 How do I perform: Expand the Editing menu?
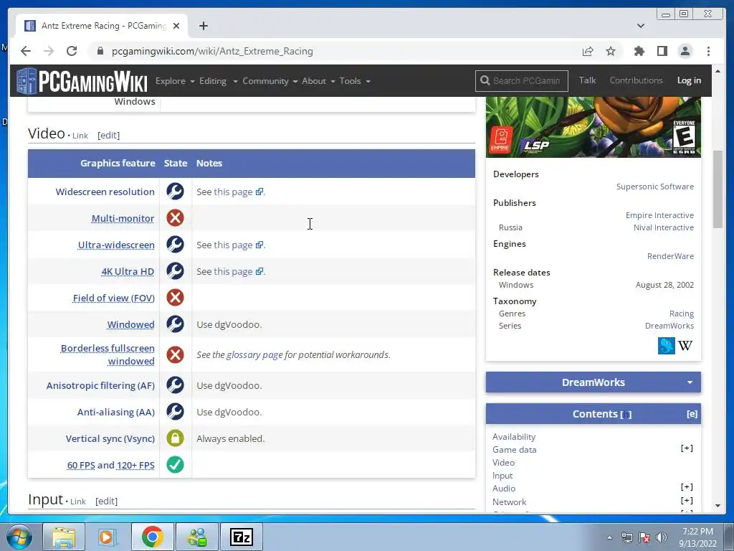click(x=218, y=81)
